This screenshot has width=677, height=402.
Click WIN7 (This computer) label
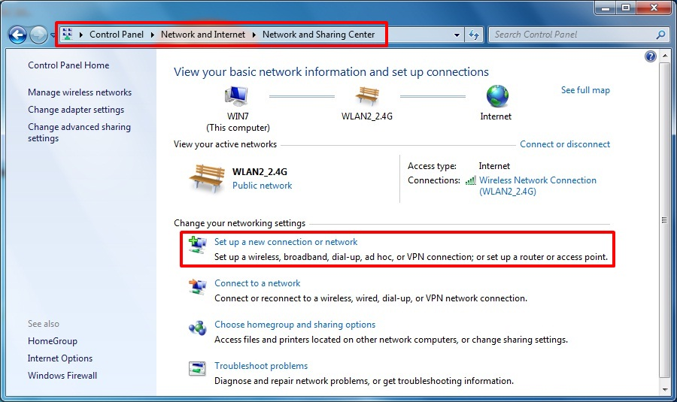[238, 122]
